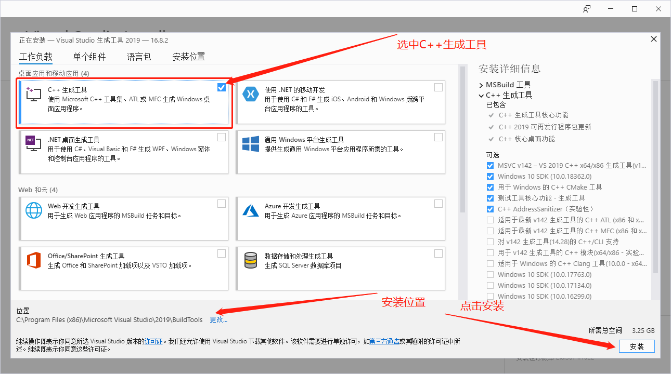Uncheck 测试工具核心功能 - 生成工具
671x374 pixels.
[490, 198]
